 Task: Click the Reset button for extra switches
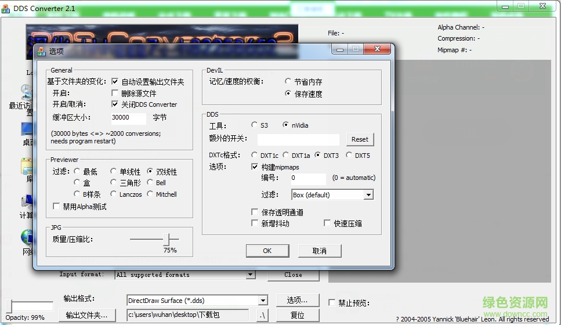(360, 139)
